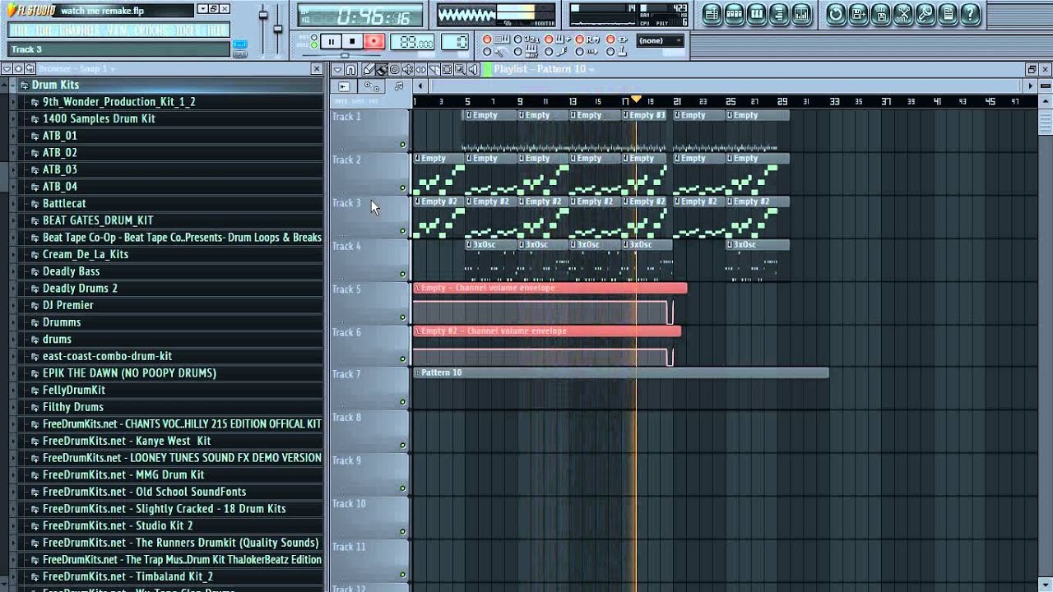Image resolution: width=1053 pixels, height=592 pixels.
Task: Click the main volume slider knob
Action: (263, 14)
